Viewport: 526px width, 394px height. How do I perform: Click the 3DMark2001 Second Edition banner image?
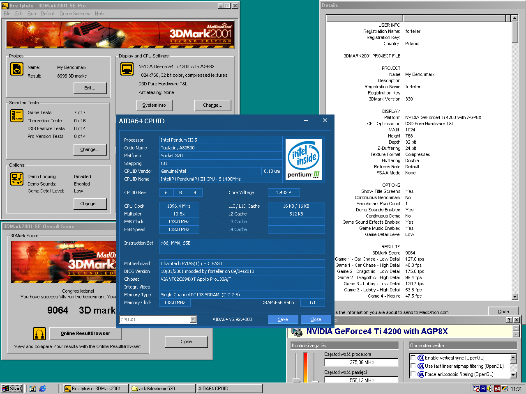pyautogui.click(x=120, y=35)
